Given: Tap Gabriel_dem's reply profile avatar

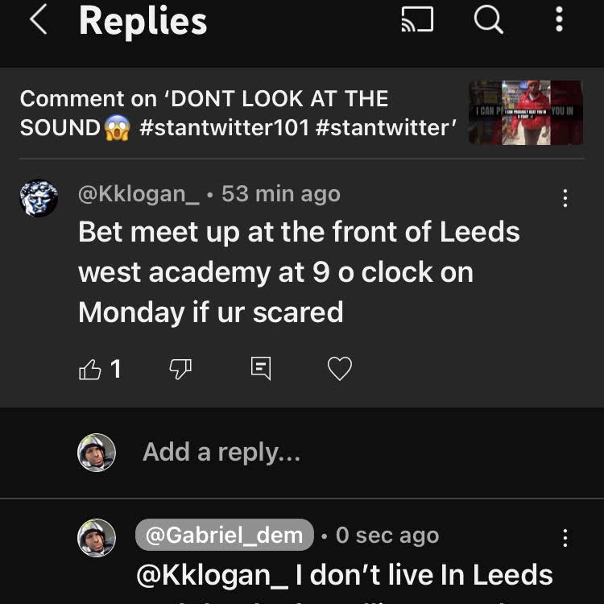Looking at the screenshot, I should pyautogui.click(x=97, y=537).
